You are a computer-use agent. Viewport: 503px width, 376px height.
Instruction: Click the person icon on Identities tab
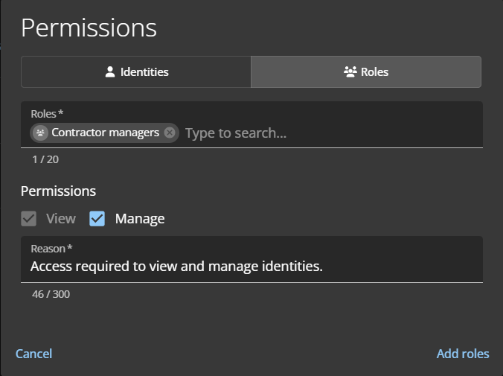point(110,72)
